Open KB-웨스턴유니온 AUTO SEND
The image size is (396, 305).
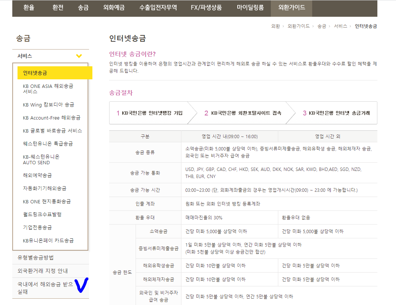click(41, 159)
